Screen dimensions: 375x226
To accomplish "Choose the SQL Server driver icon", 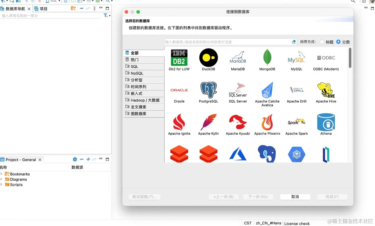I will pyautogui.click(x=238, y=90).
